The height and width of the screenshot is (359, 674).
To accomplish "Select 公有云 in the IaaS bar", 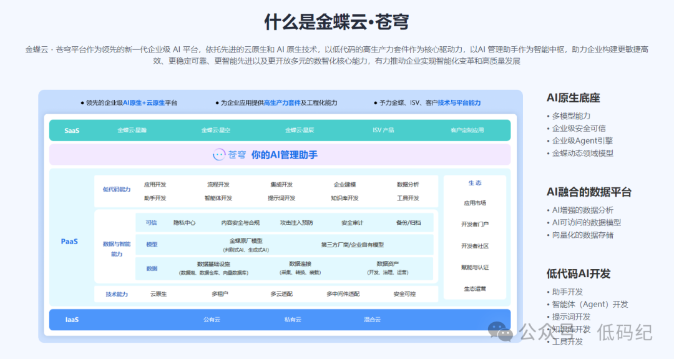I will click(212, 320).
